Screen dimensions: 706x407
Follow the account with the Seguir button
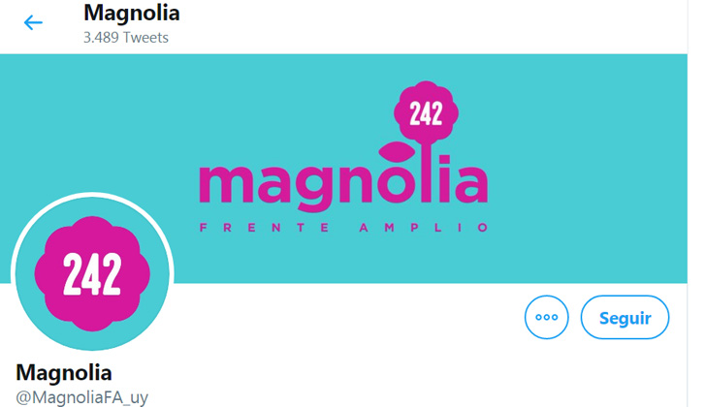(x=625, y=317)
